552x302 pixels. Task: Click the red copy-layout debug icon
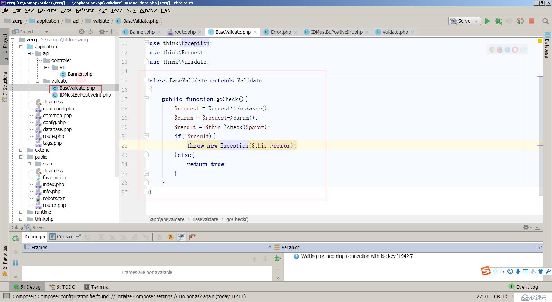(x=192, y=237)
